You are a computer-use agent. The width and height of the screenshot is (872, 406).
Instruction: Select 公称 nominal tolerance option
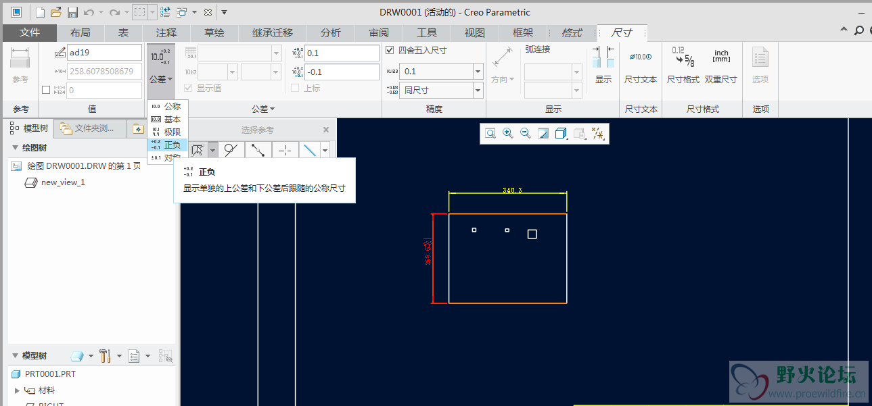click(167, 107)
